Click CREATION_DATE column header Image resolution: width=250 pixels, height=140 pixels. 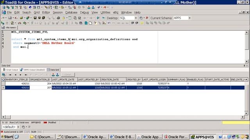[113, 79]
